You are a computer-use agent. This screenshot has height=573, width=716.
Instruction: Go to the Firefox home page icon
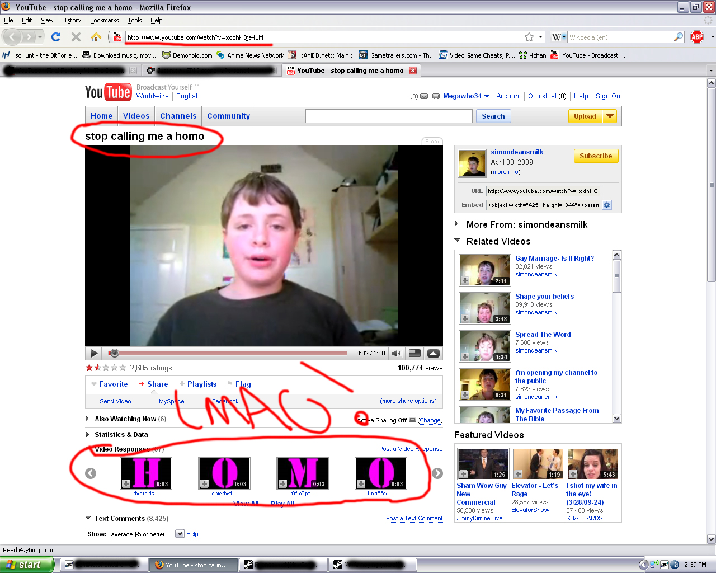(x=96, y=37)
